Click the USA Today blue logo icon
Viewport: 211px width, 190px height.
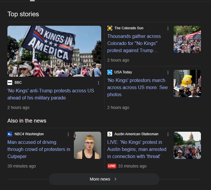(x=110, y=72)
